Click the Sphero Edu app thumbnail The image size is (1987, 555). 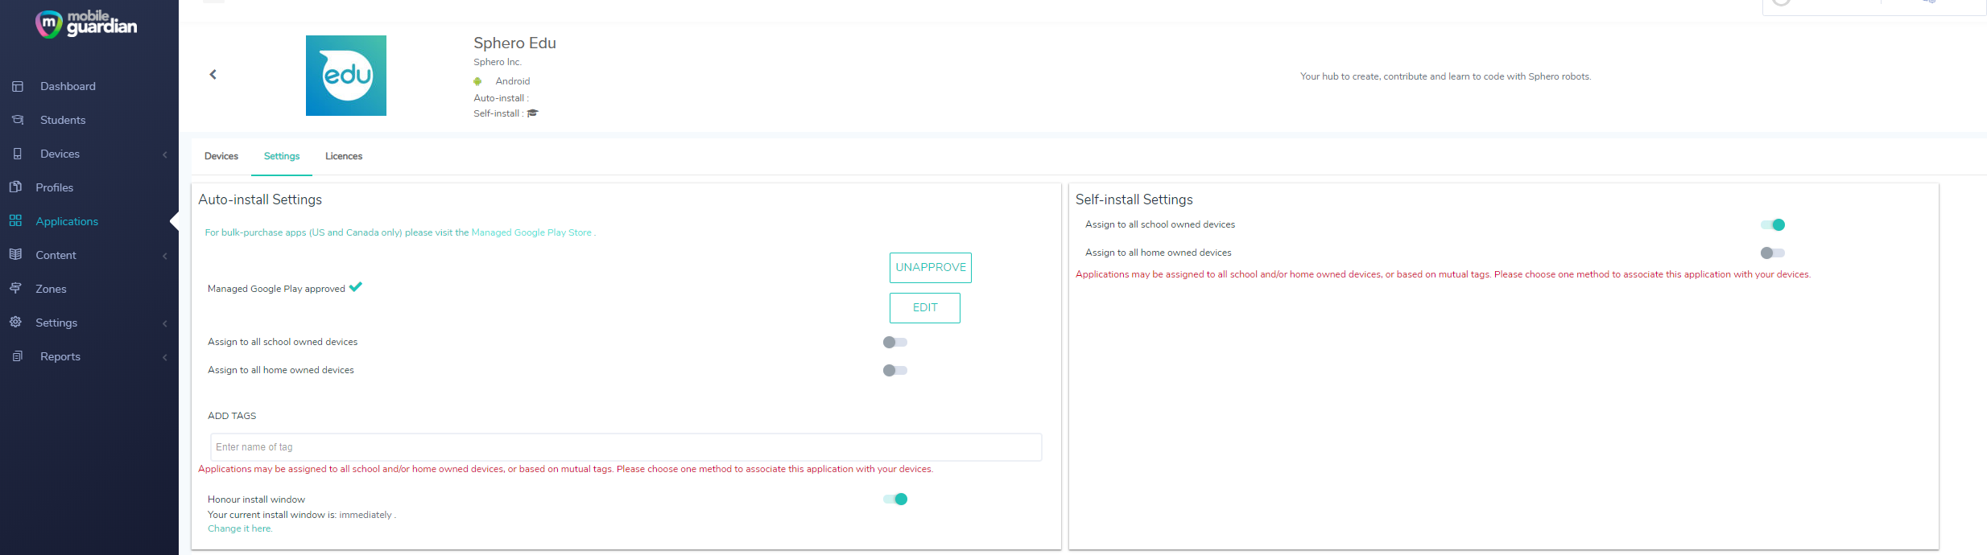click(x=346, y=76)
